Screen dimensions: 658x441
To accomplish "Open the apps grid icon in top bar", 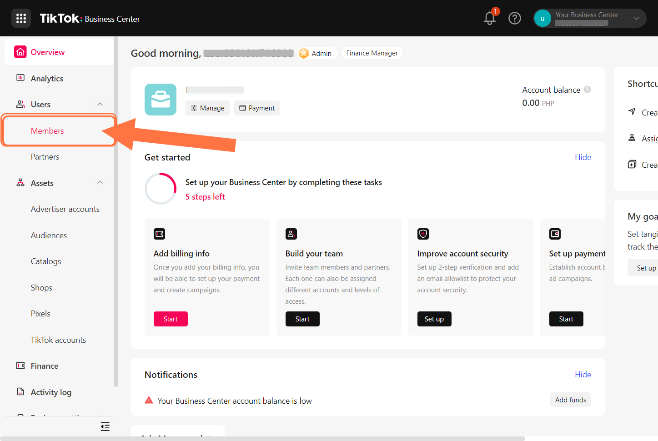I will [21, 18].
